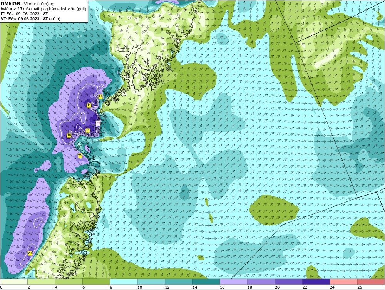Click the legend scale number '22'
This screenshot has height=290, width=385.
point(305,287)
